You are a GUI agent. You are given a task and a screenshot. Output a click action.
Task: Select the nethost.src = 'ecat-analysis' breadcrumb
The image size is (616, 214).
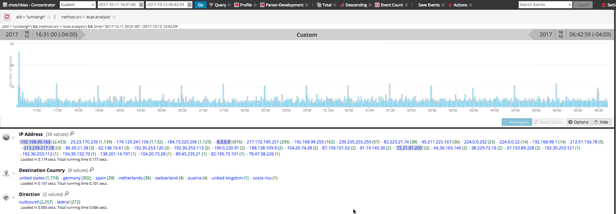(x=86, y=17)
